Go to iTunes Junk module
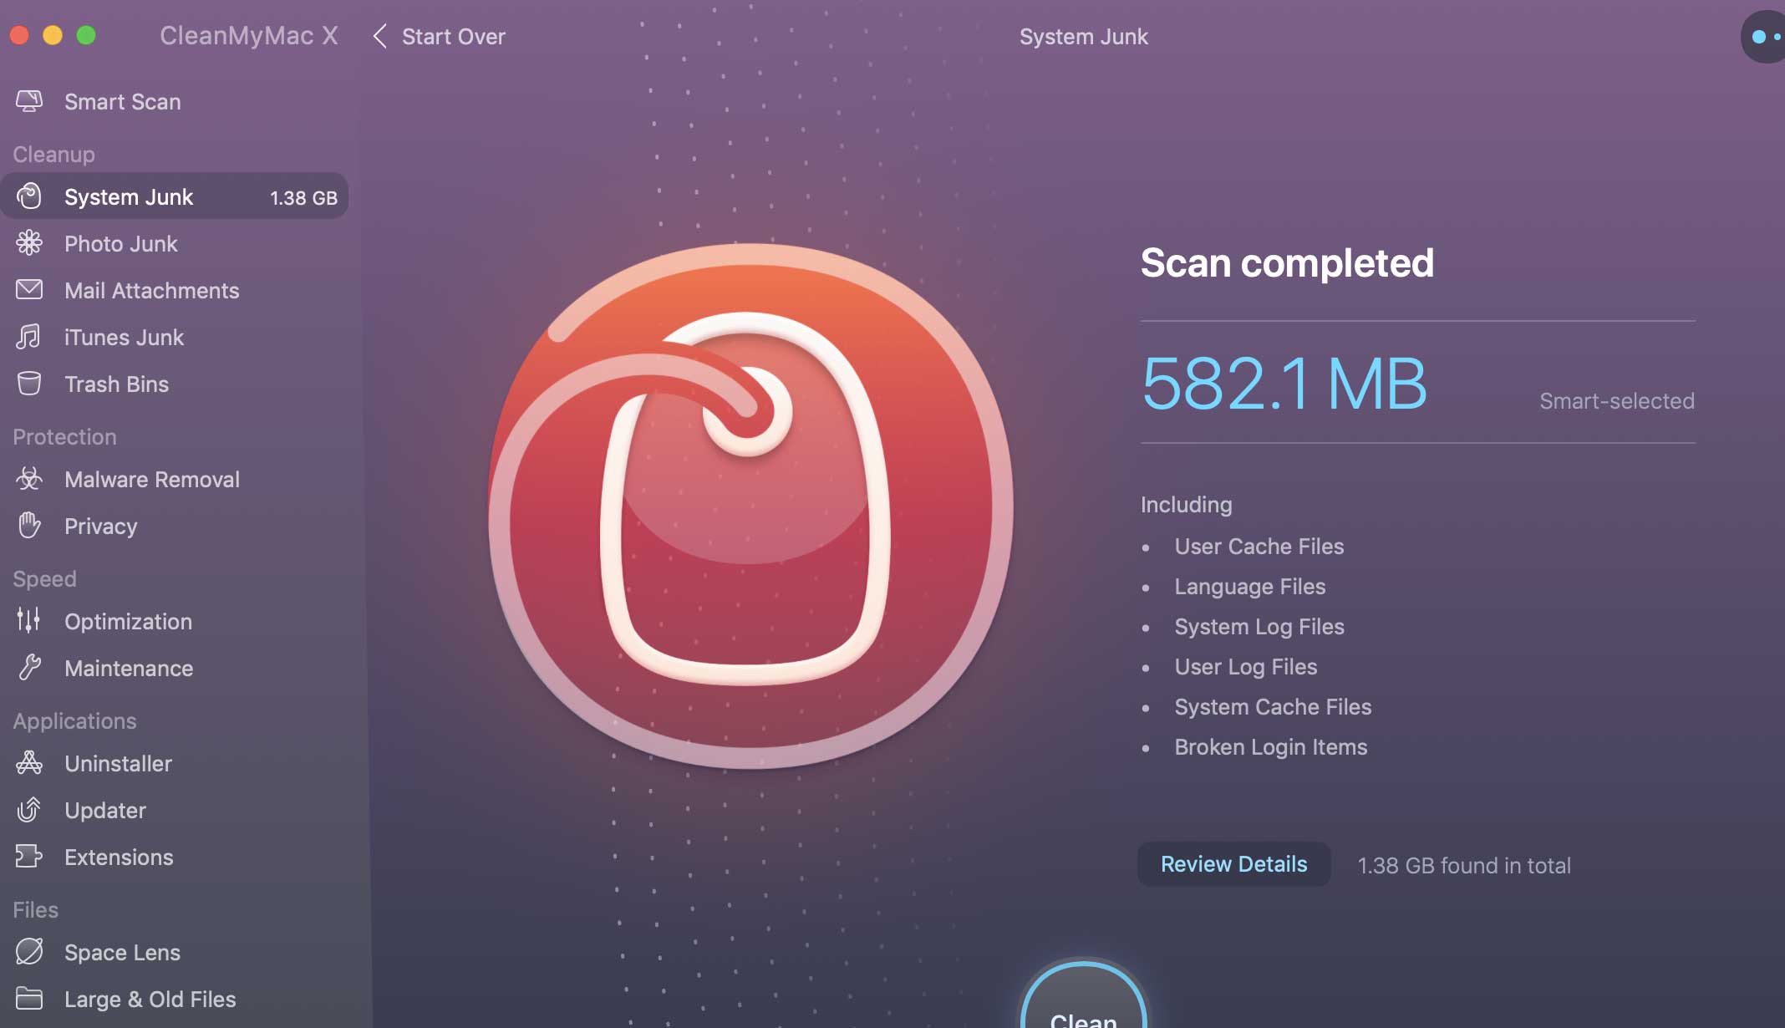 (125, 337)
